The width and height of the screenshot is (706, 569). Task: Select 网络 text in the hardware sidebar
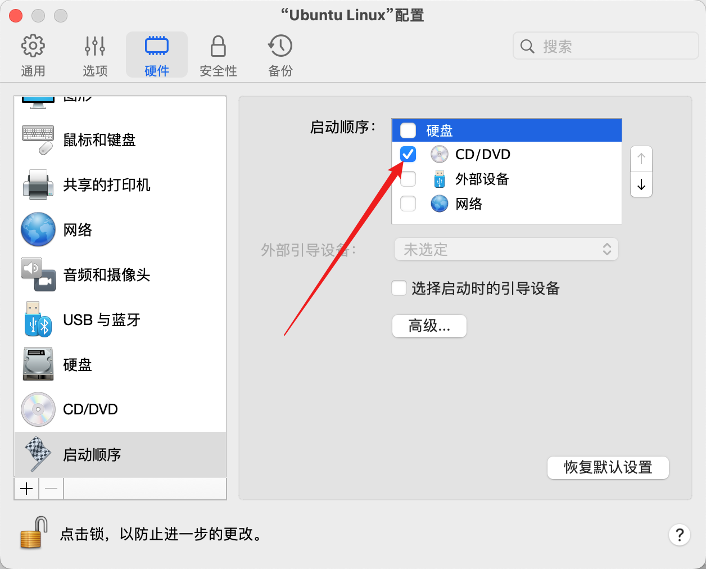(78, 230)
